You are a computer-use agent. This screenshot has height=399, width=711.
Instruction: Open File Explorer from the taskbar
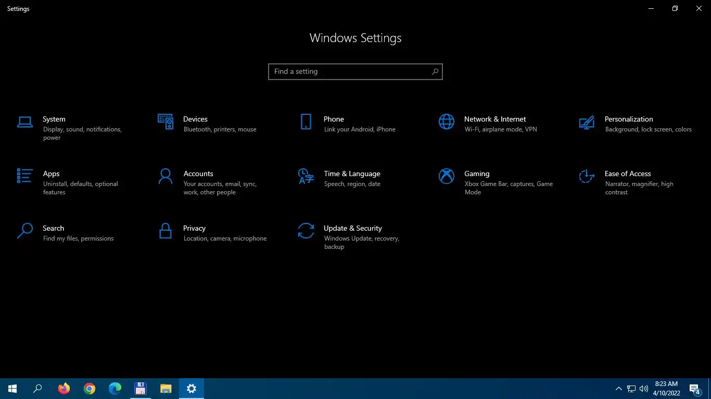click(166, 389)
